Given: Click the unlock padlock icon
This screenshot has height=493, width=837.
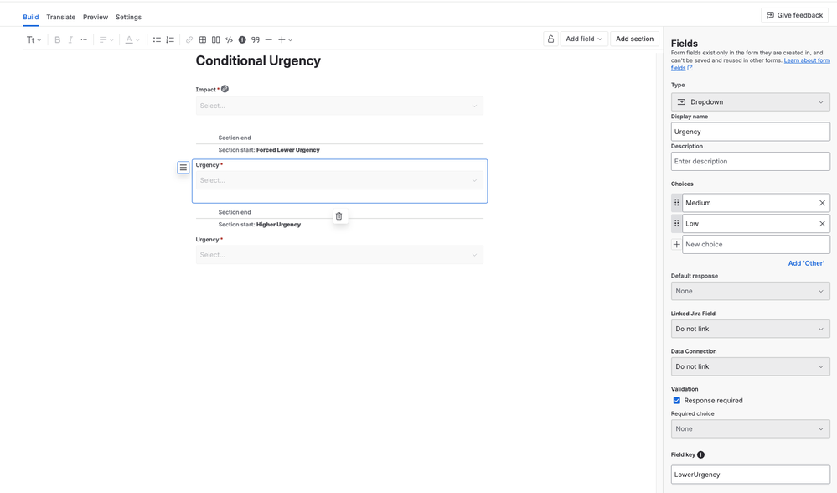Looking at the screenshot, I should (x=551, y=39).
